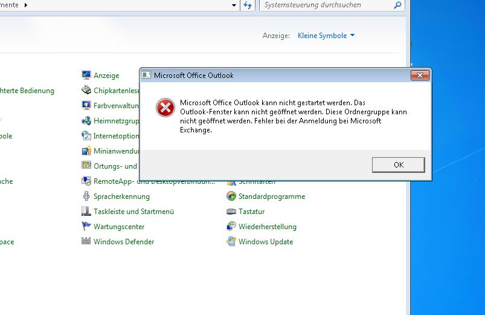Open the Internetoptionen link
Screen dimensions: 485x315
pyautogui.click(x=117, y=136)
